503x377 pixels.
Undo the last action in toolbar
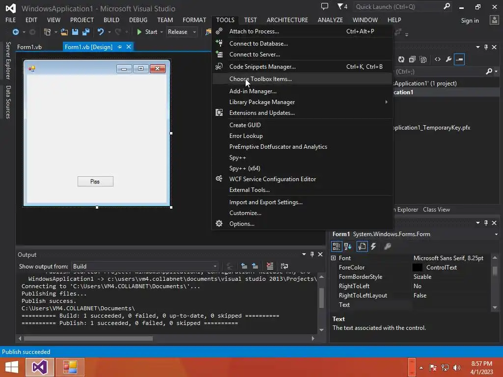101,32
